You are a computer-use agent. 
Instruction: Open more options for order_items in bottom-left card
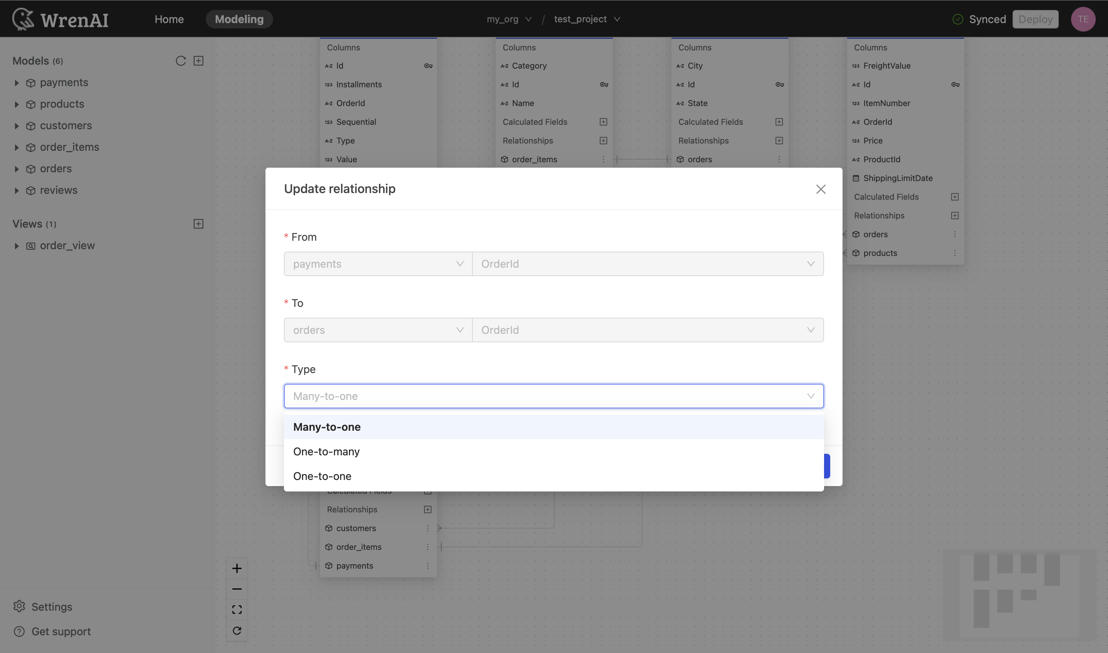[427, 547]
